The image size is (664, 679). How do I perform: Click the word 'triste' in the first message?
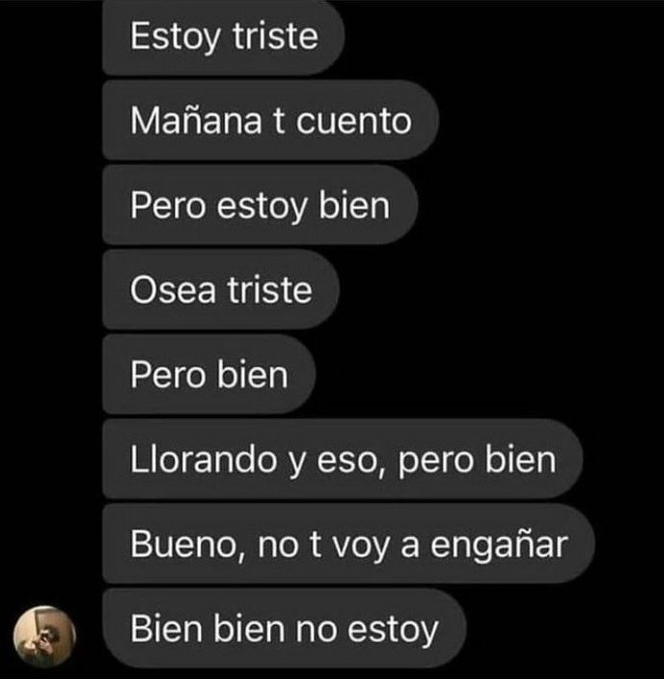pos(276,36)
